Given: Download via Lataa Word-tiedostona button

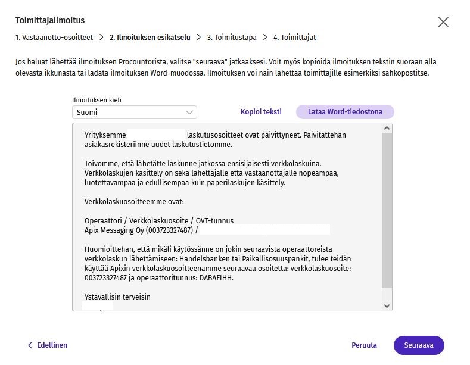Looking at the screenshot, I should [345, 112].
